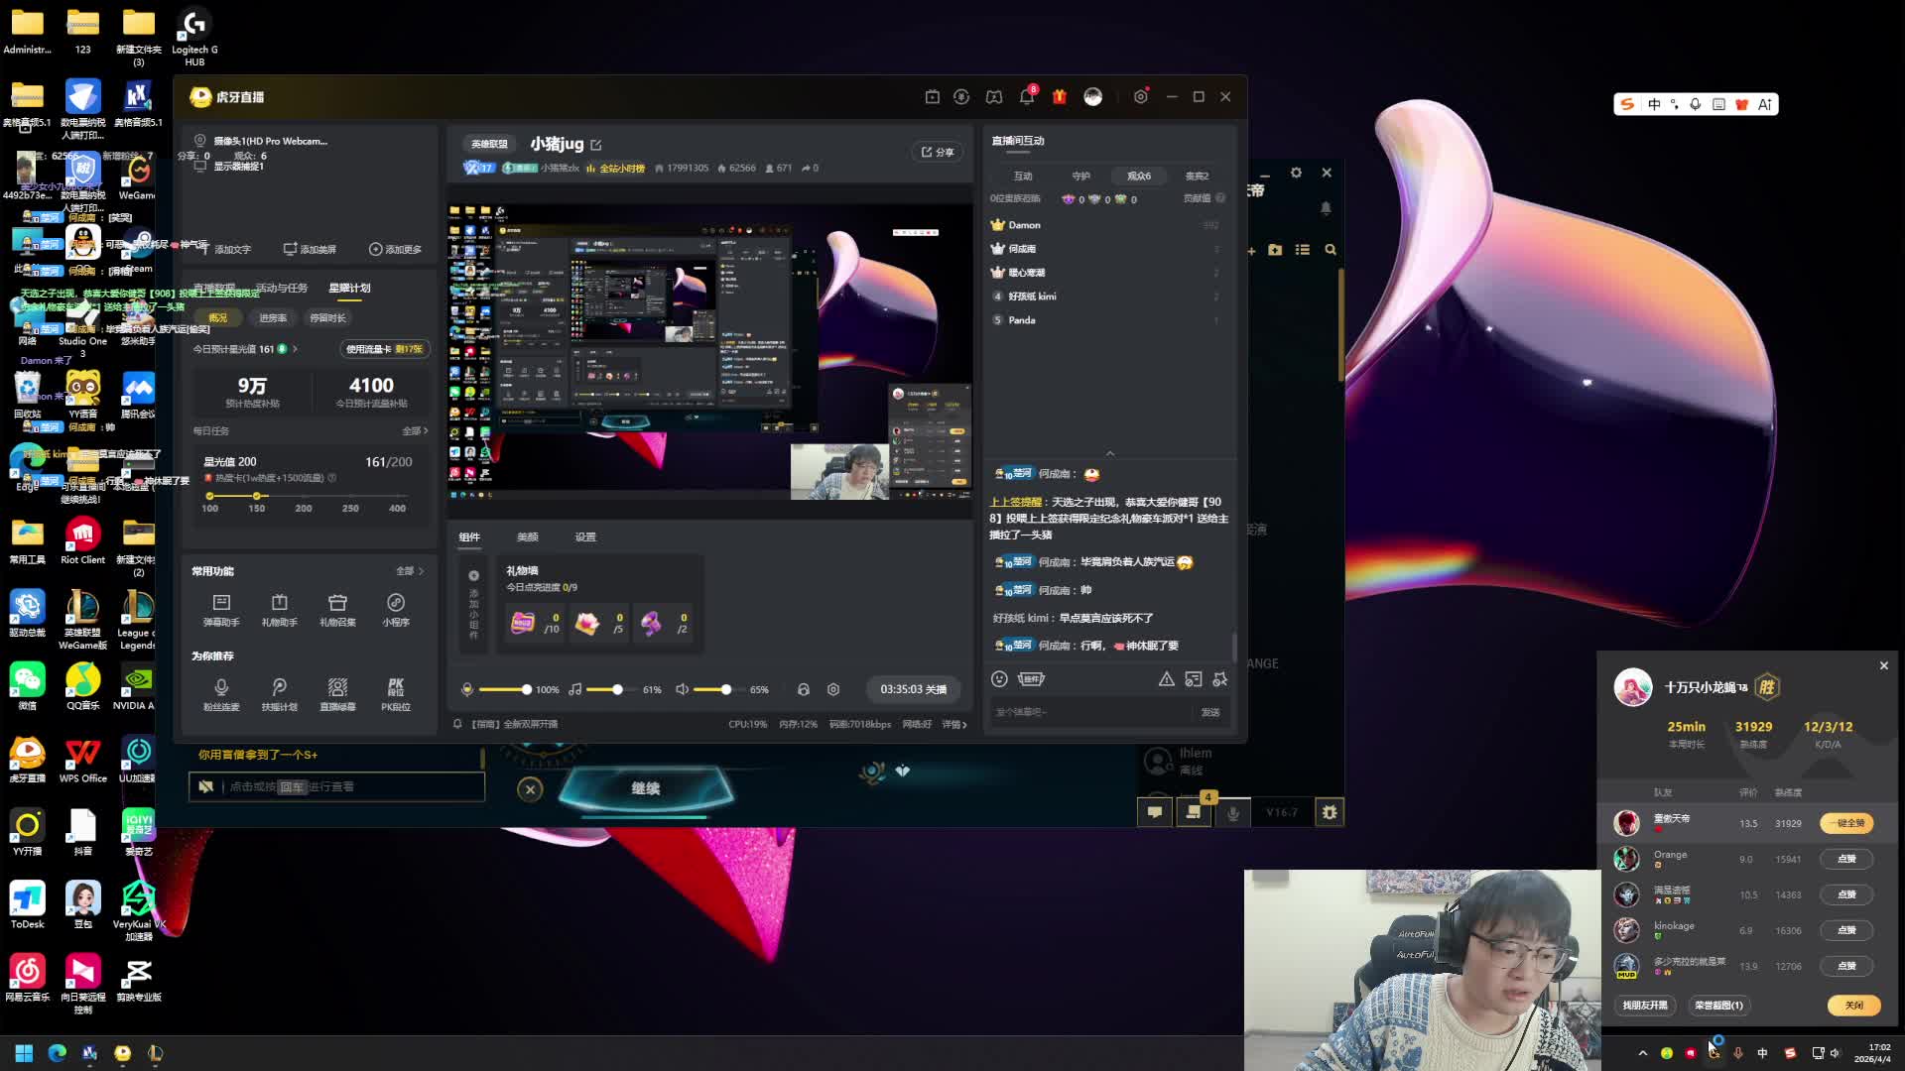Mute the microphone via mic icon
The width and height of the screenshot is (1905, 1071).
click(467, 689)
